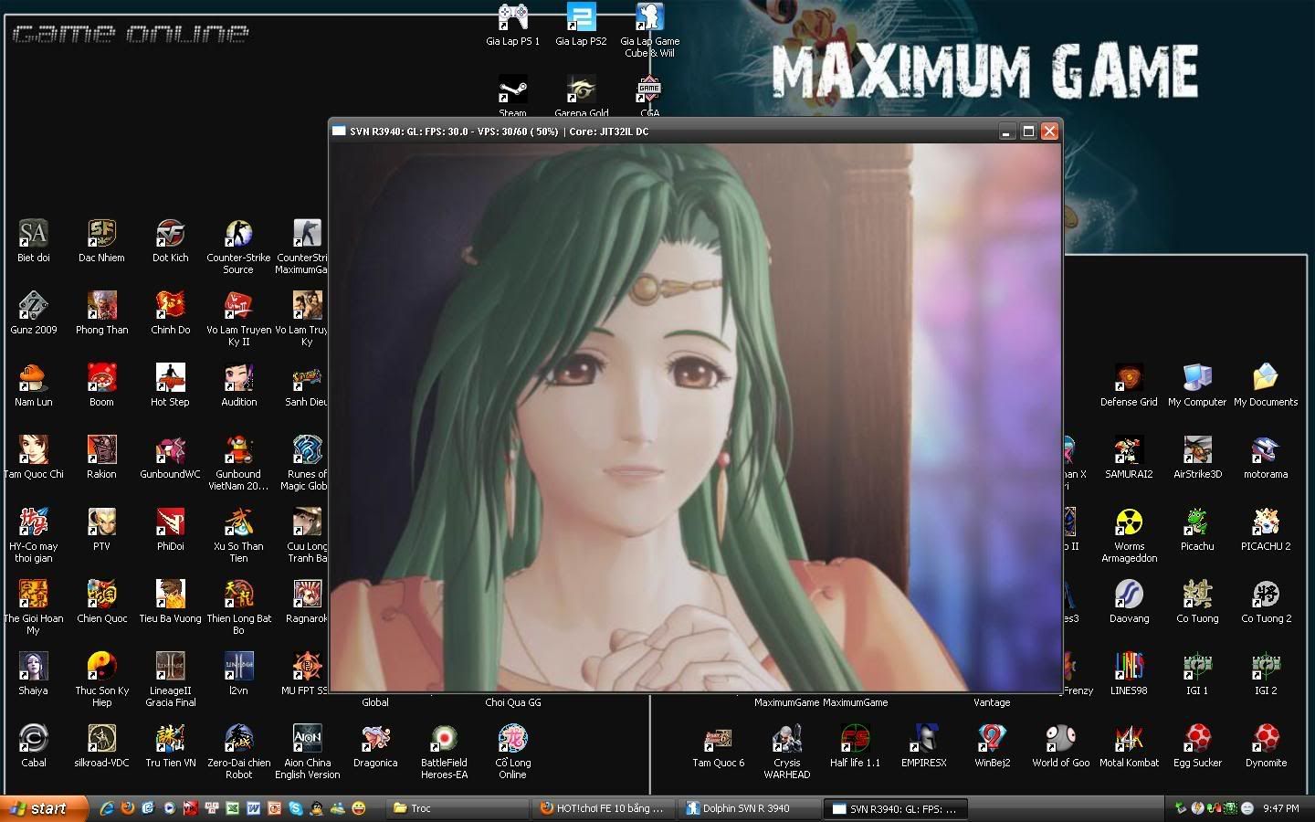Launch the GunboundWC shortcut

click(x=170, y=450)
